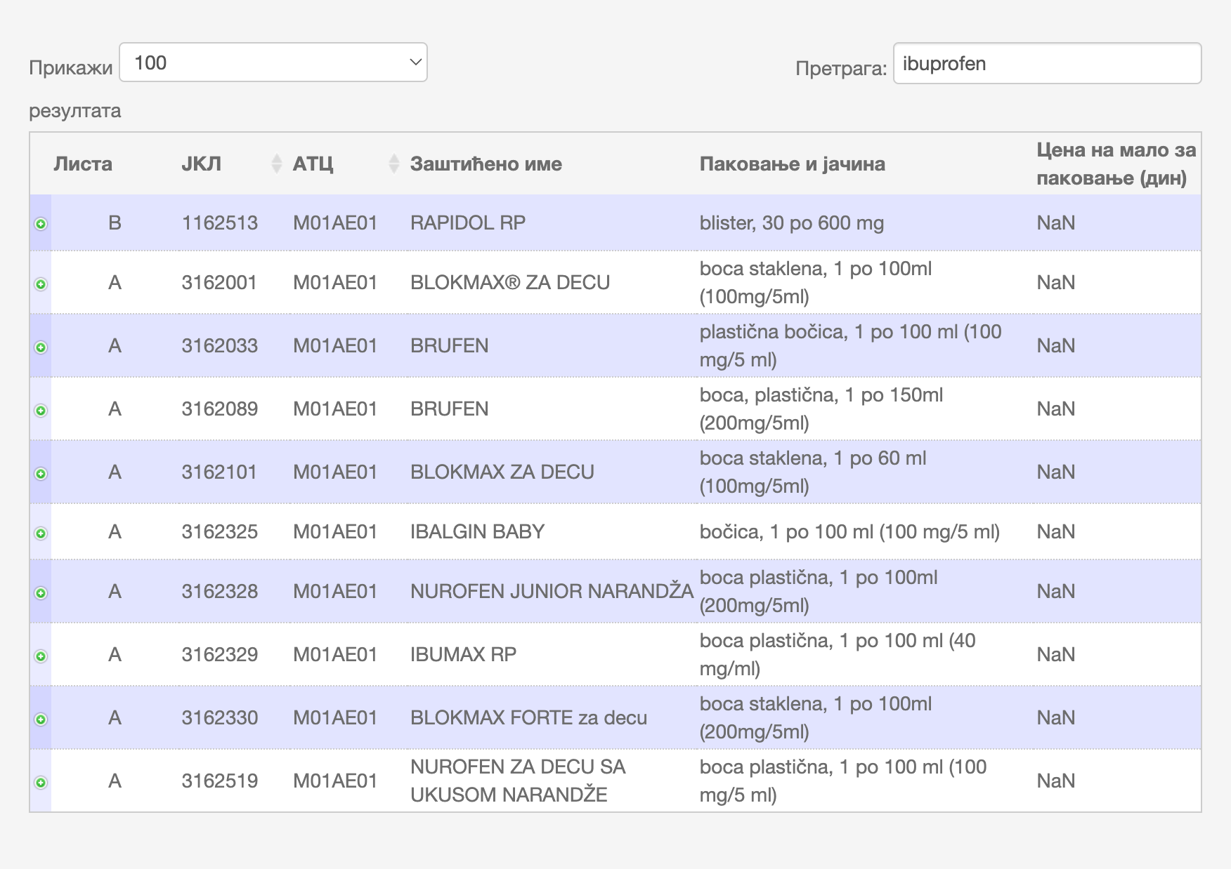Image resolution: width=1231 pixels, height=869 pixels.
Task: Expand details for BRUFEN 3162033 row
Action: (x=41, y=347)
